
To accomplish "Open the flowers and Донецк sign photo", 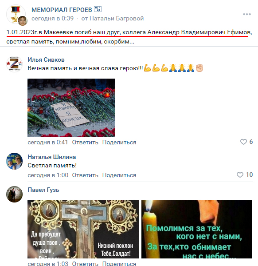I will coord(71,107).
